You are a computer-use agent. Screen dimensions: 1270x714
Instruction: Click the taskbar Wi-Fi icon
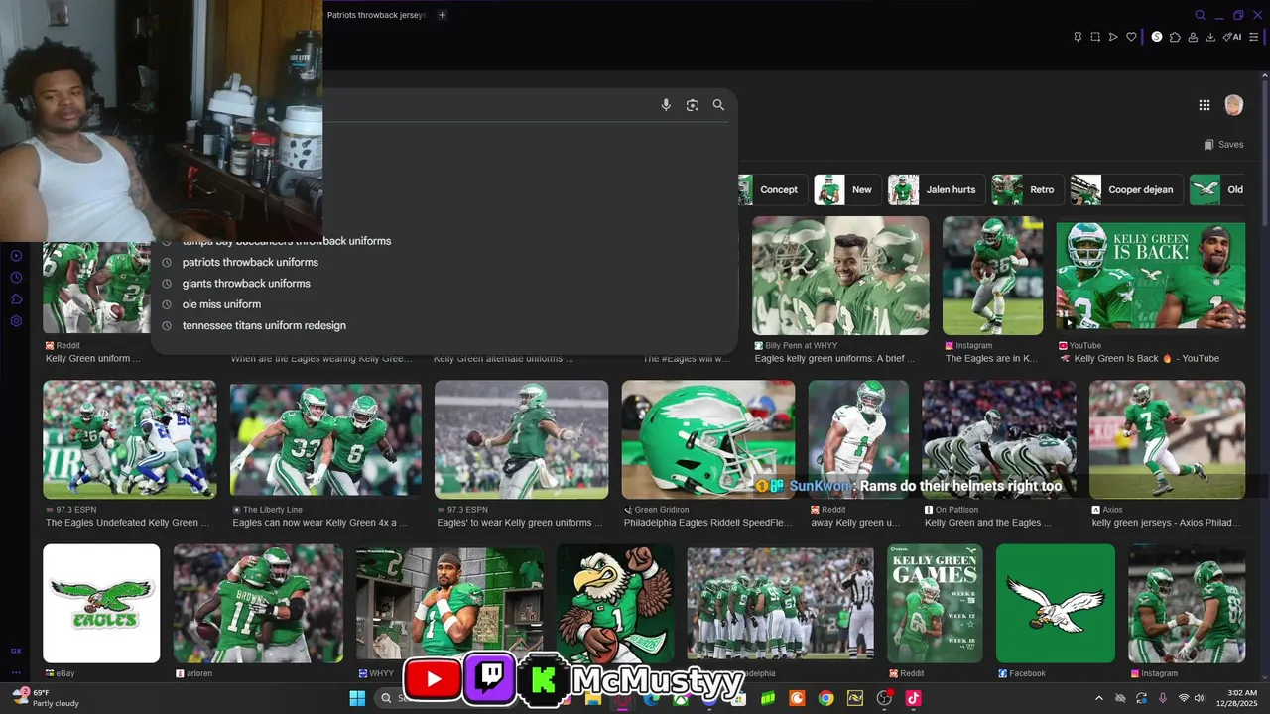(x=1184, y=698)
